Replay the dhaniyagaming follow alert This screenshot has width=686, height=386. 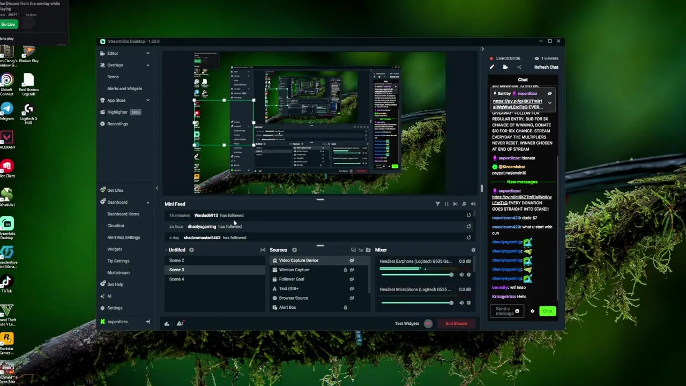click(468, 226)
